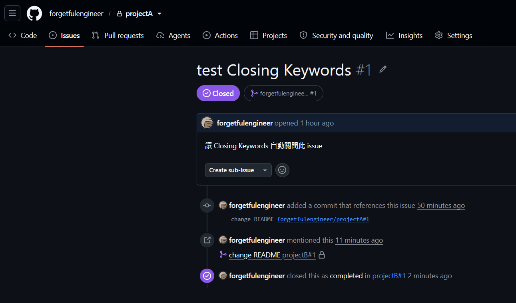
Task: Switch to the Pull requests tab
Action: (x=118, y=36)
